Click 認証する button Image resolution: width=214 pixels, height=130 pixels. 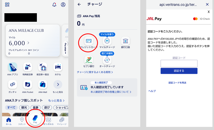(x=179, y=71)
